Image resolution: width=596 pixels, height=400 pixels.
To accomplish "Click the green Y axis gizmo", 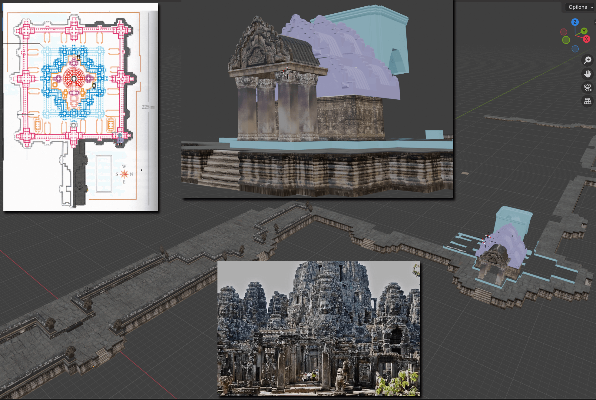I will (584, 31).
